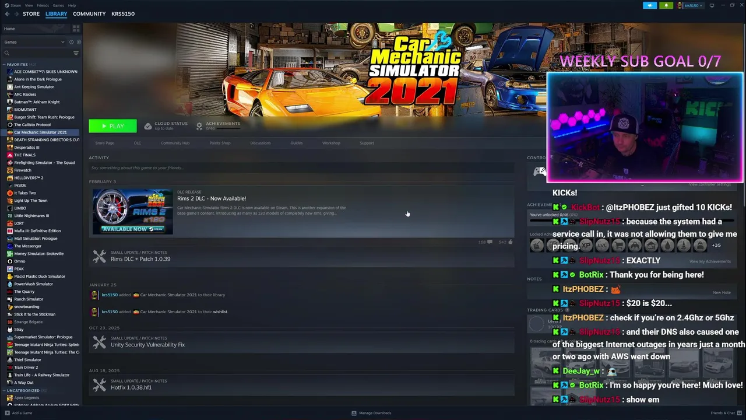Select THE FINALS in library
This screenshot has height=420, width=746.
coord(24,155)
